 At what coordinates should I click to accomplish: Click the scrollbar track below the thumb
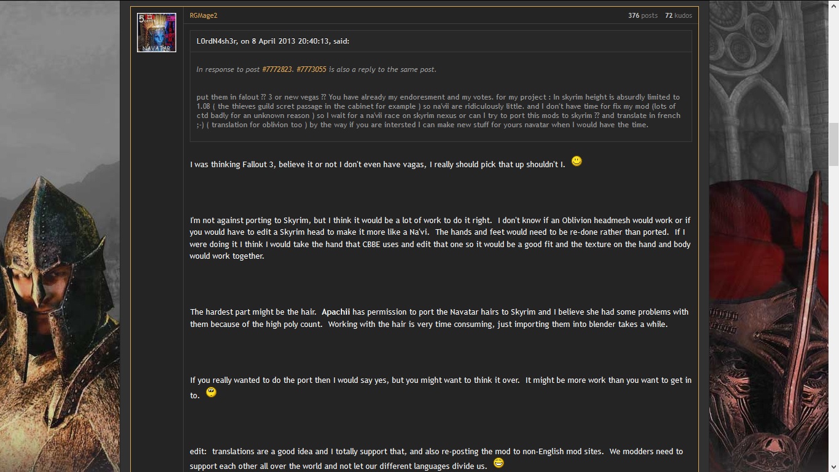pos(833,307)
